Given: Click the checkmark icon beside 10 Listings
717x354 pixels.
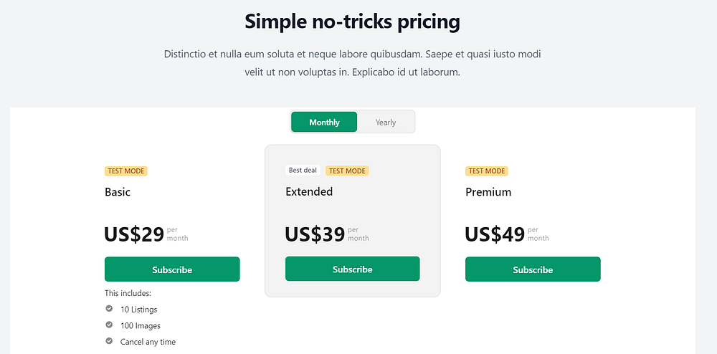Looking at the screenshot, I should [109, 309].
